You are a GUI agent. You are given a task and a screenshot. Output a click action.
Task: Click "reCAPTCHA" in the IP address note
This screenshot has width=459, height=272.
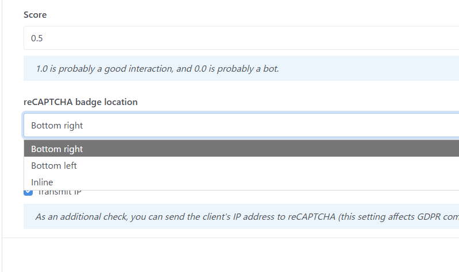click(314, 217)
